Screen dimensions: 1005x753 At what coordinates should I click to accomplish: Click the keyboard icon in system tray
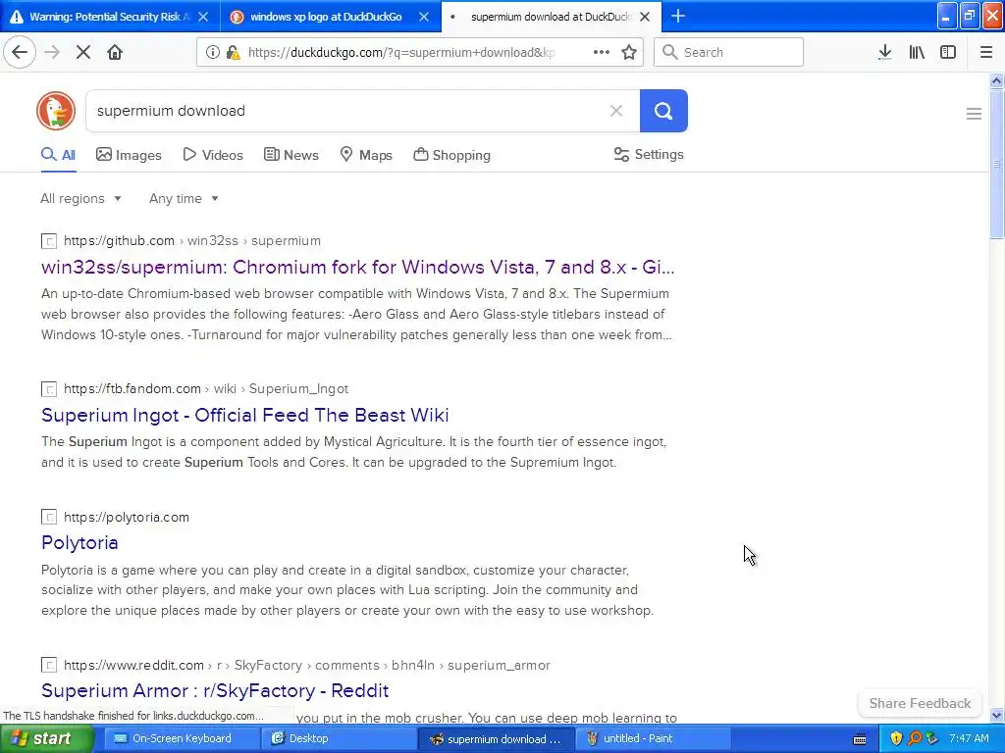point(860,739)
